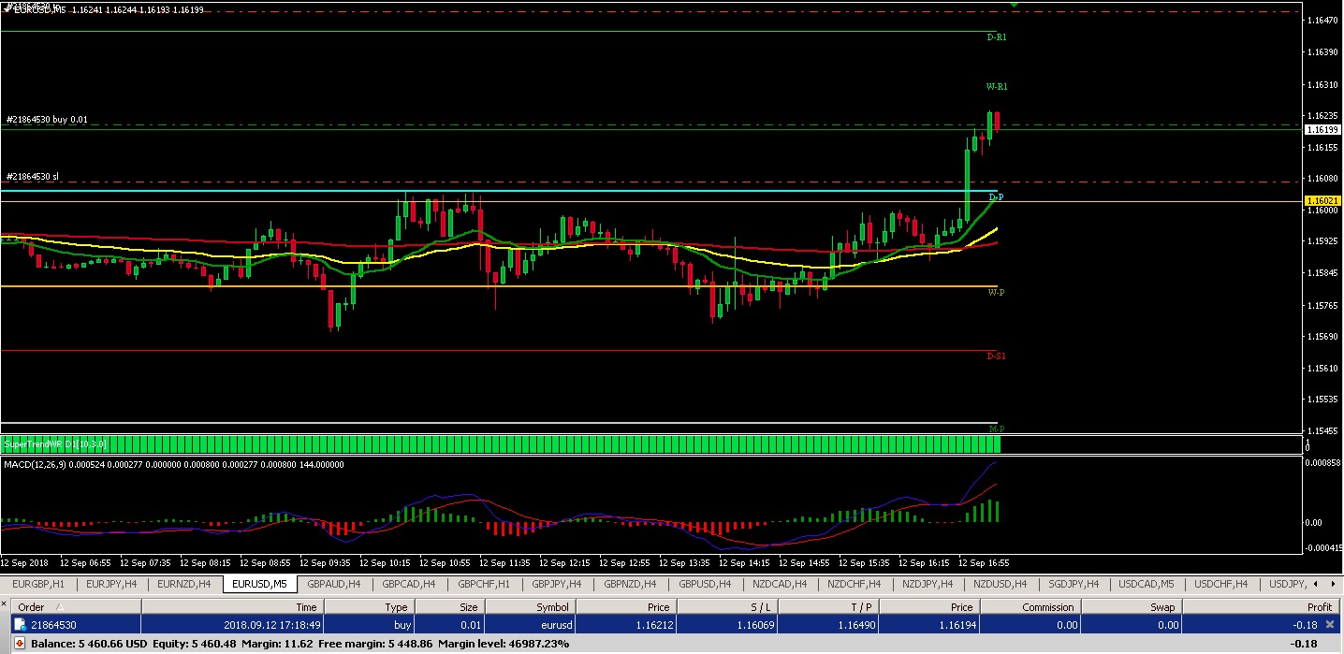The width and height of the screenshot is (1344, 654).
Task: Switch to the USDCAD,M5 chart tab
Action: (x=1147, y=584)
